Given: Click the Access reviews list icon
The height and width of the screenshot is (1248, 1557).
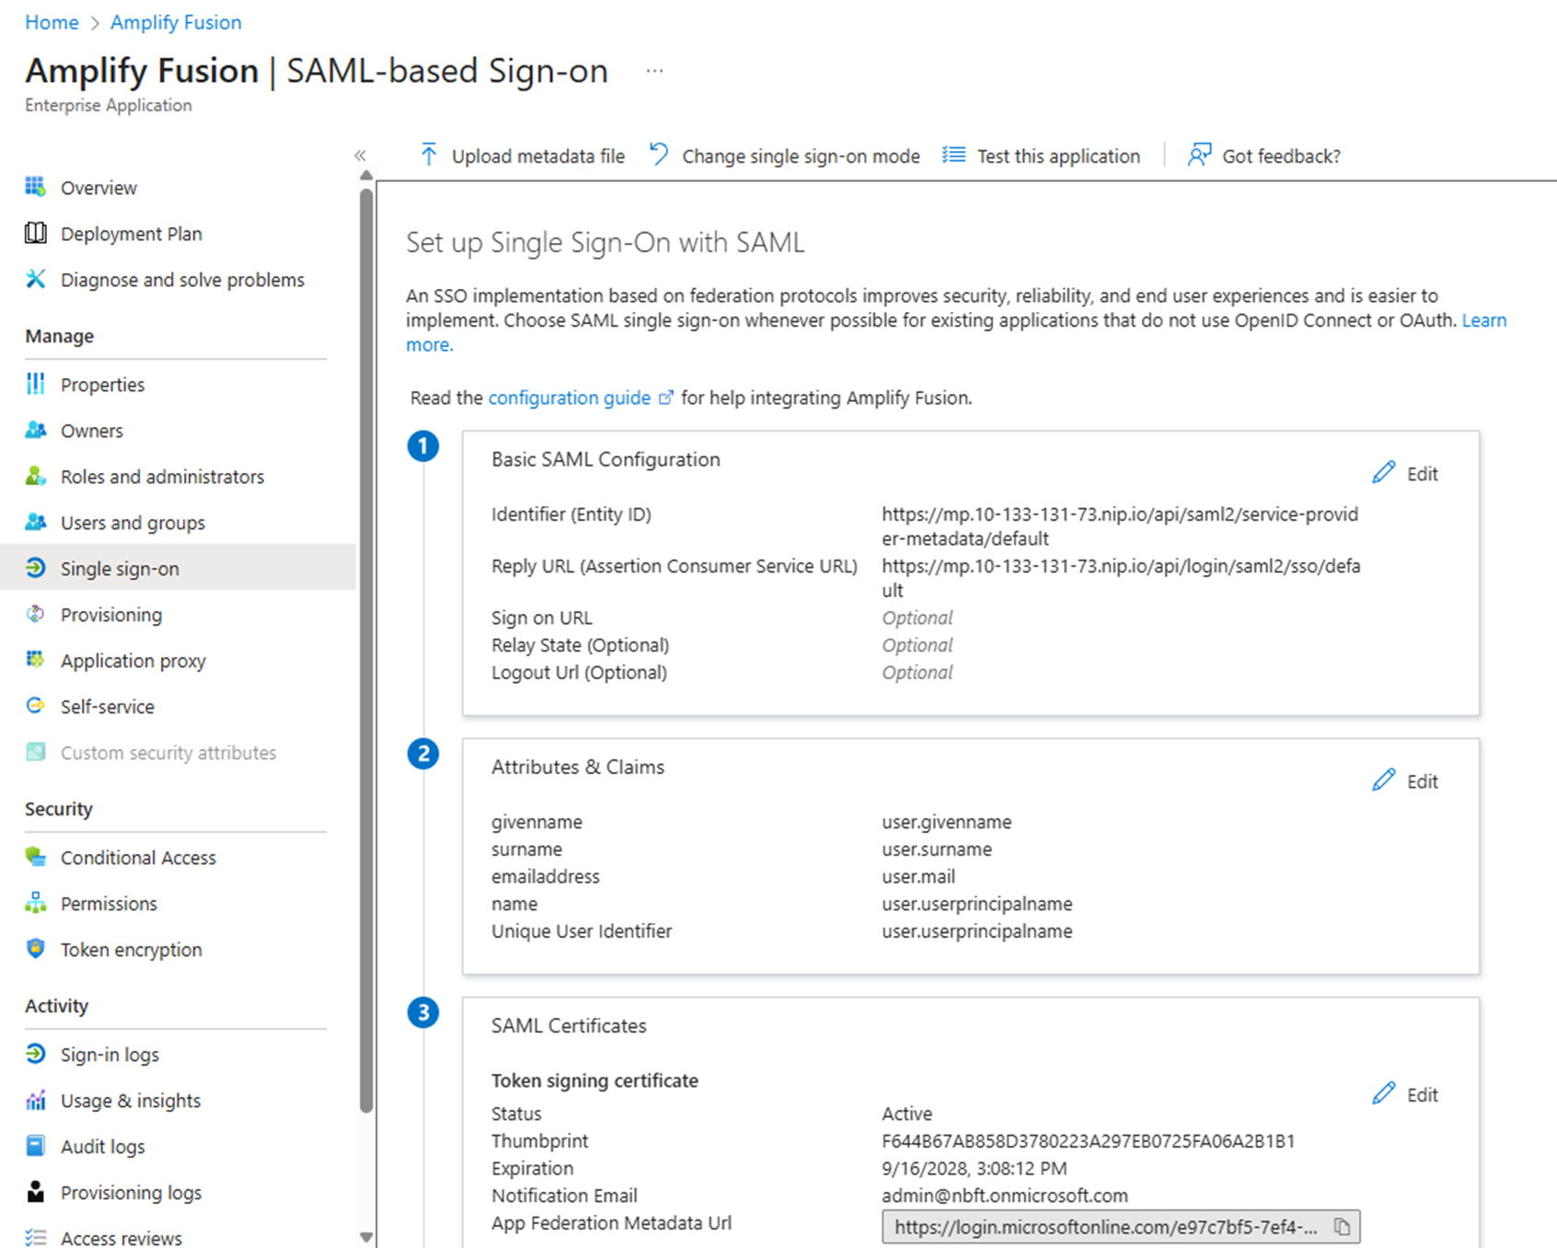Looking at the screenshot, I should pos(35,1238).
